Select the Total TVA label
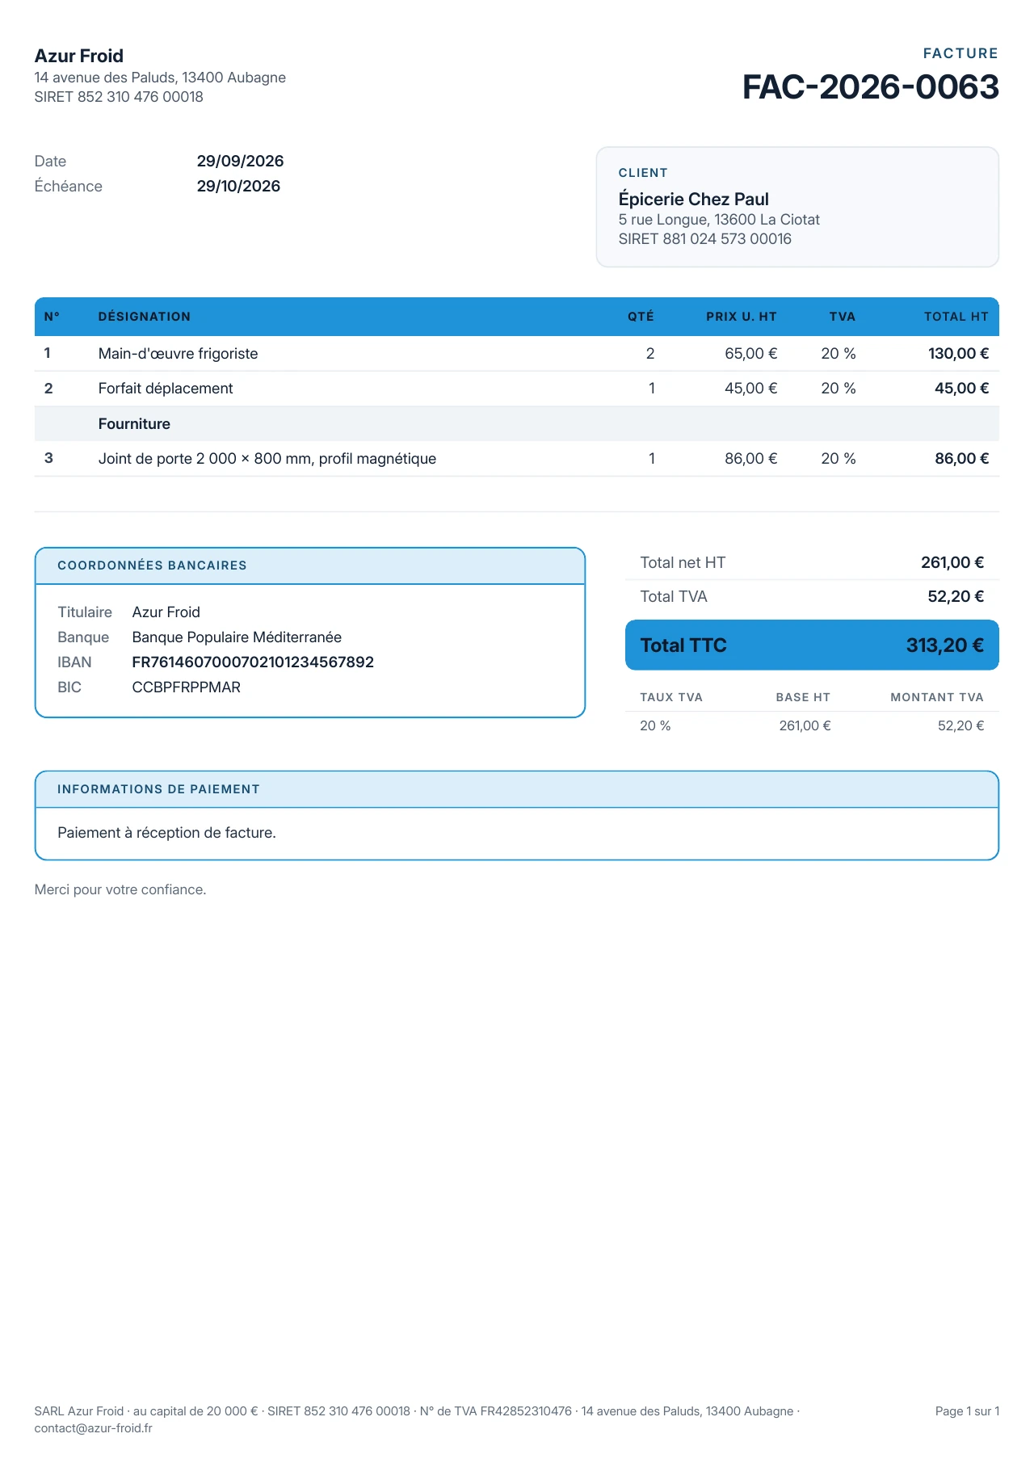 [674, 597]
